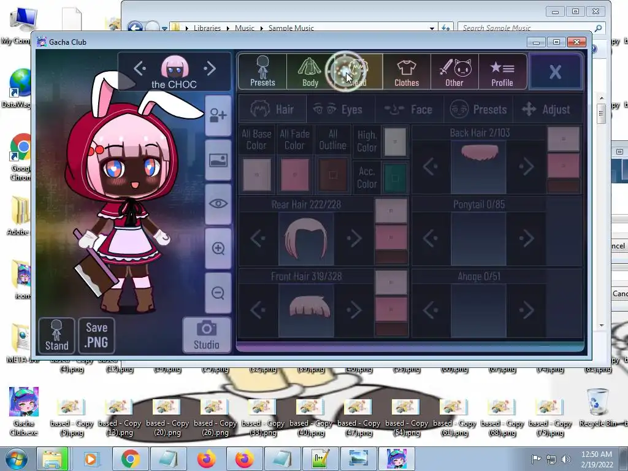Open Studio with the camera button
The image size is (628, 471).
pyautogui.click(x=207, y=335)
